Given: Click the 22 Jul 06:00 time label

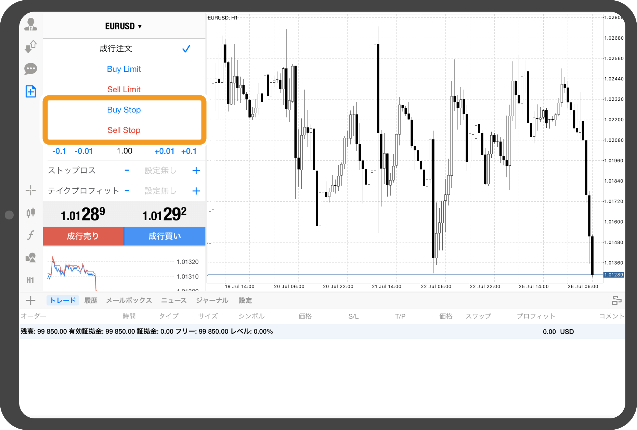Looking at the screenshot, I should (x=436, y=286).
